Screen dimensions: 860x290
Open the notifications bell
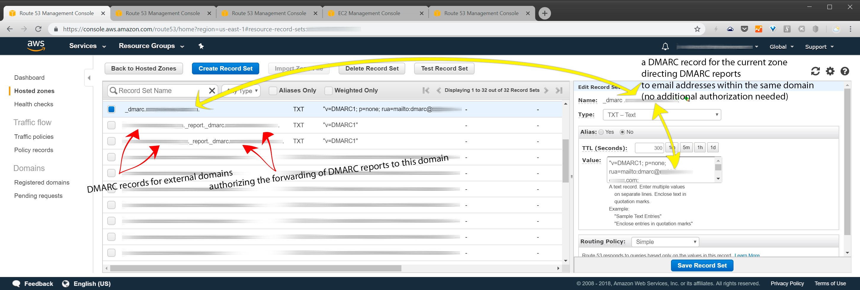(x=665, y=47)
